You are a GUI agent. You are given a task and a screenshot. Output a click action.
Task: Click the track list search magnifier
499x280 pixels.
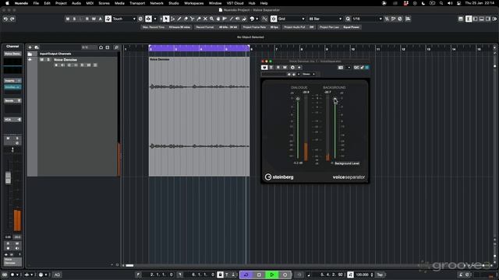116,47
